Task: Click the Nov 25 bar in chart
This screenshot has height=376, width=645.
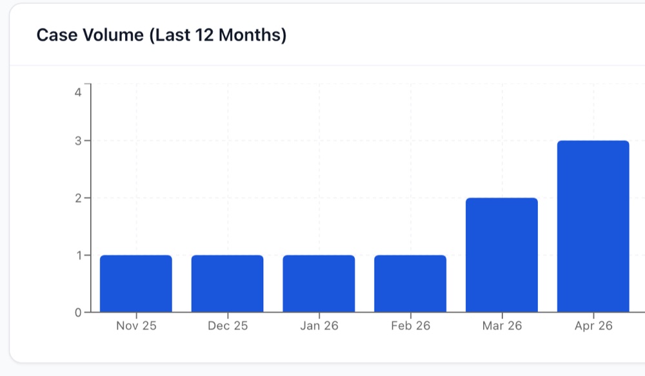Action: 136,284
